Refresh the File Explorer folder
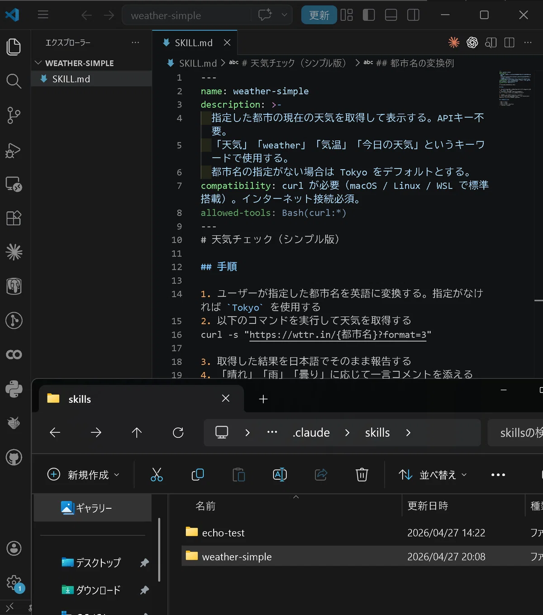Screen dimensions: 543x615 [x=178, y=433]
